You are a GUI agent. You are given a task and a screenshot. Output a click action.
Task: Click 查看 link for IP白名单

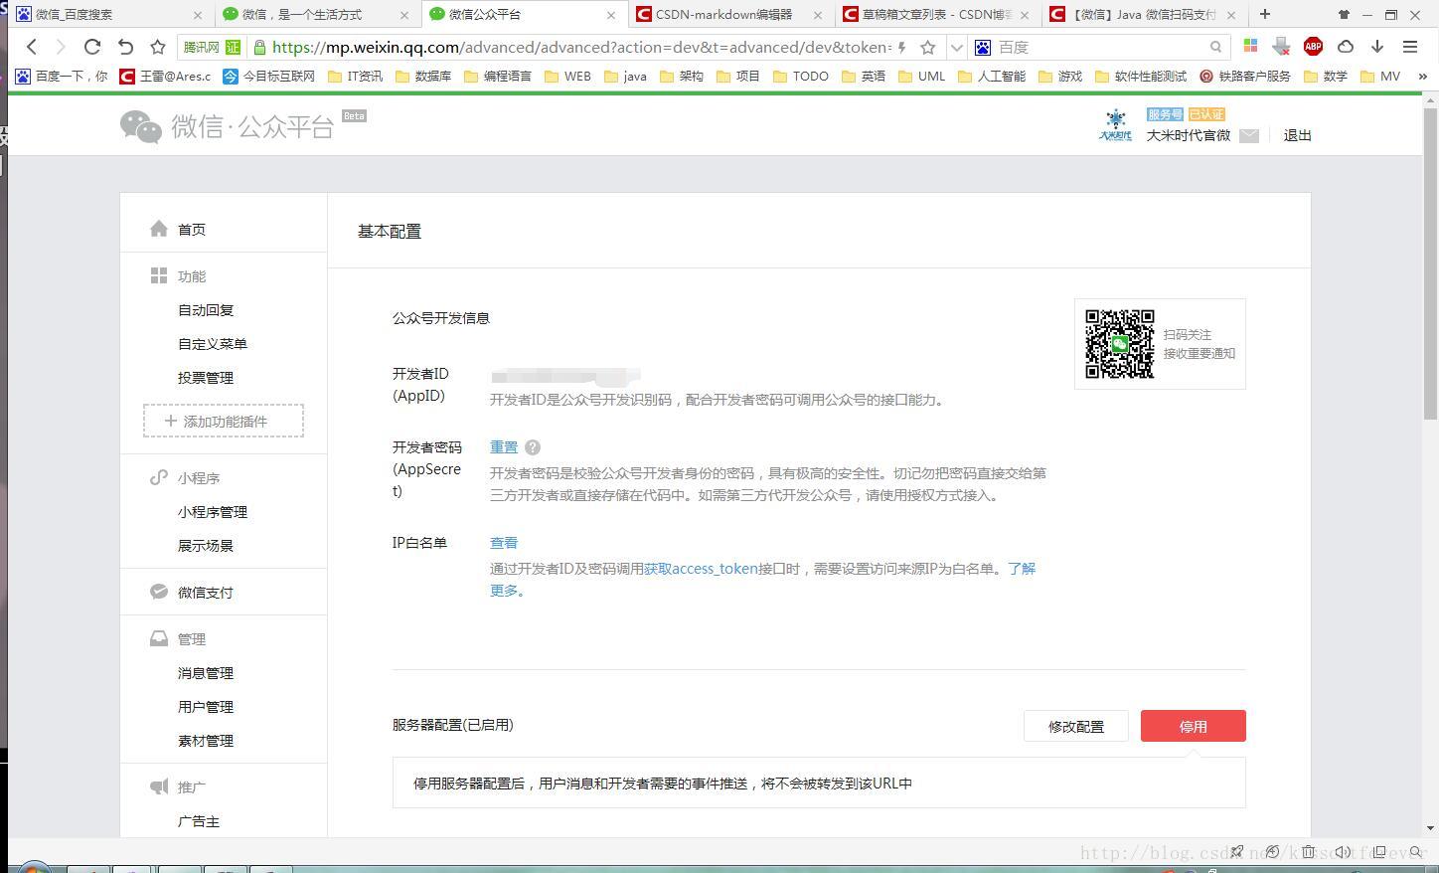[x=504, y=543]
